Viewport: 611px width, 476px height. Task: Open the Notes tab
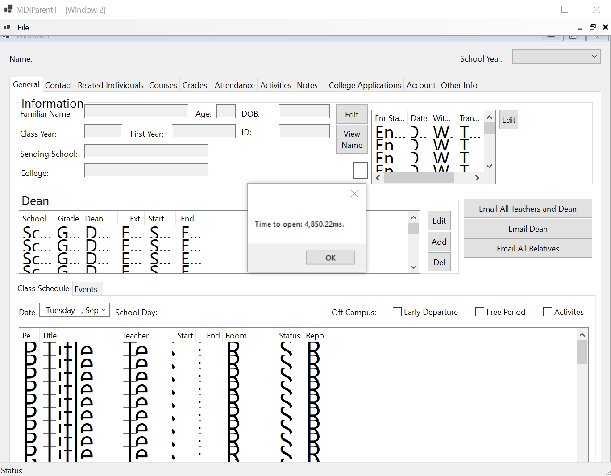(x=308, y=85)
